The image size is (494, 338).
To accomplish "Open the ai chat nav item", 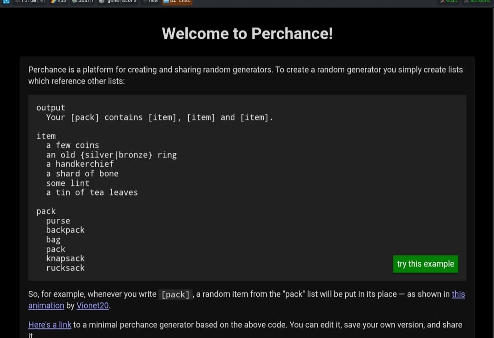I will coord(177,1).
